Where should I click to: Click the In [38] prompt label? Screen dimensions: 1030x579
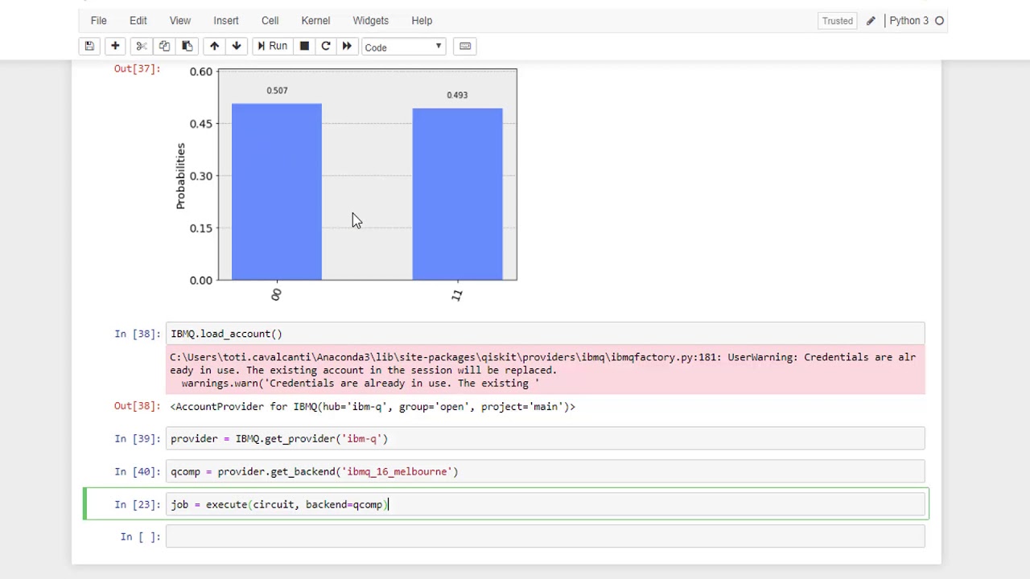tap(138, 334)
